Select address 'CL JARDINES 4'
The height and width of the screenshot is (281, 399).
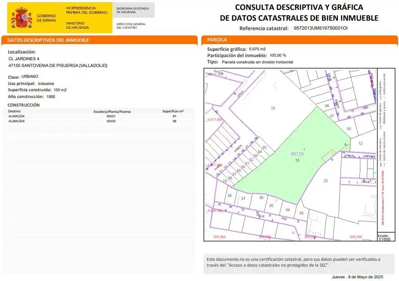[24, 59]
